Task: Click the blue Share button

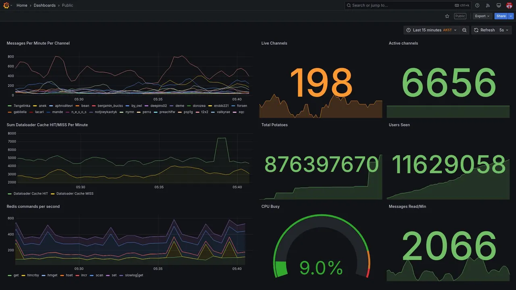Action: [x=501, y=16]
